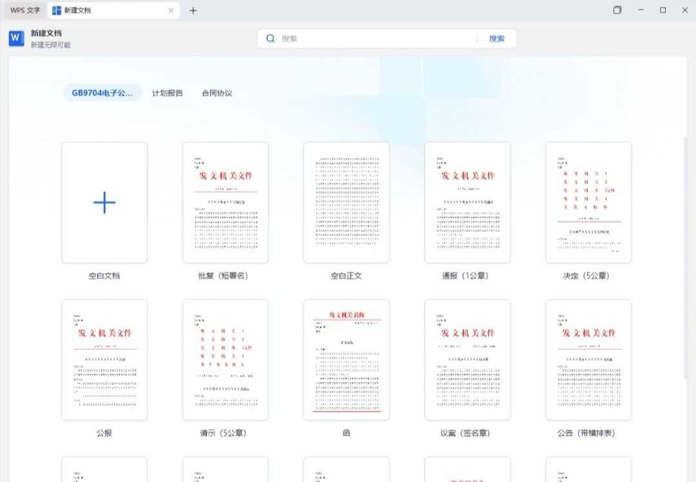This screenshot has width=696, height=482.
Task: Switch to the WPS 文字 tab
Action: tap(25, 10)
